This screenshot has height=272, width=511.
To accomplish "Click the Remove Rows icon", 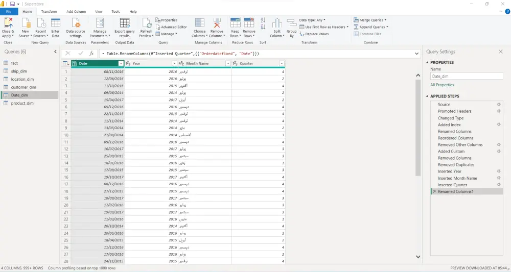I will [x=249, y=23].
